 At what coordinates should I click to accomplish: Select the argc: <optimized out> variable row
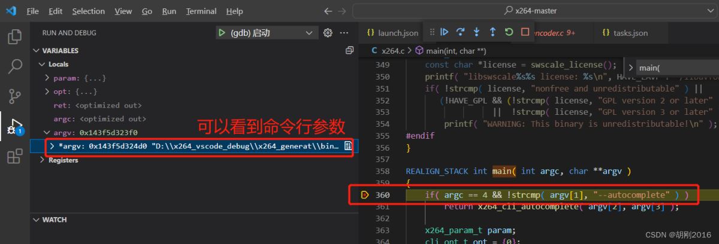[x=194, y=119]
